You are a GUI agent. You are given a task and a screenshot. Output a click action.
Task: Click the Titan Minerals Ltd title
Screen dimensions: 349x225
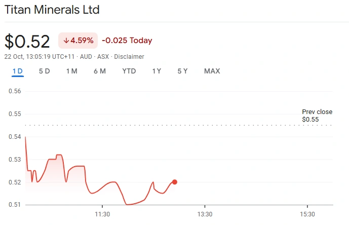coord(52,10)
